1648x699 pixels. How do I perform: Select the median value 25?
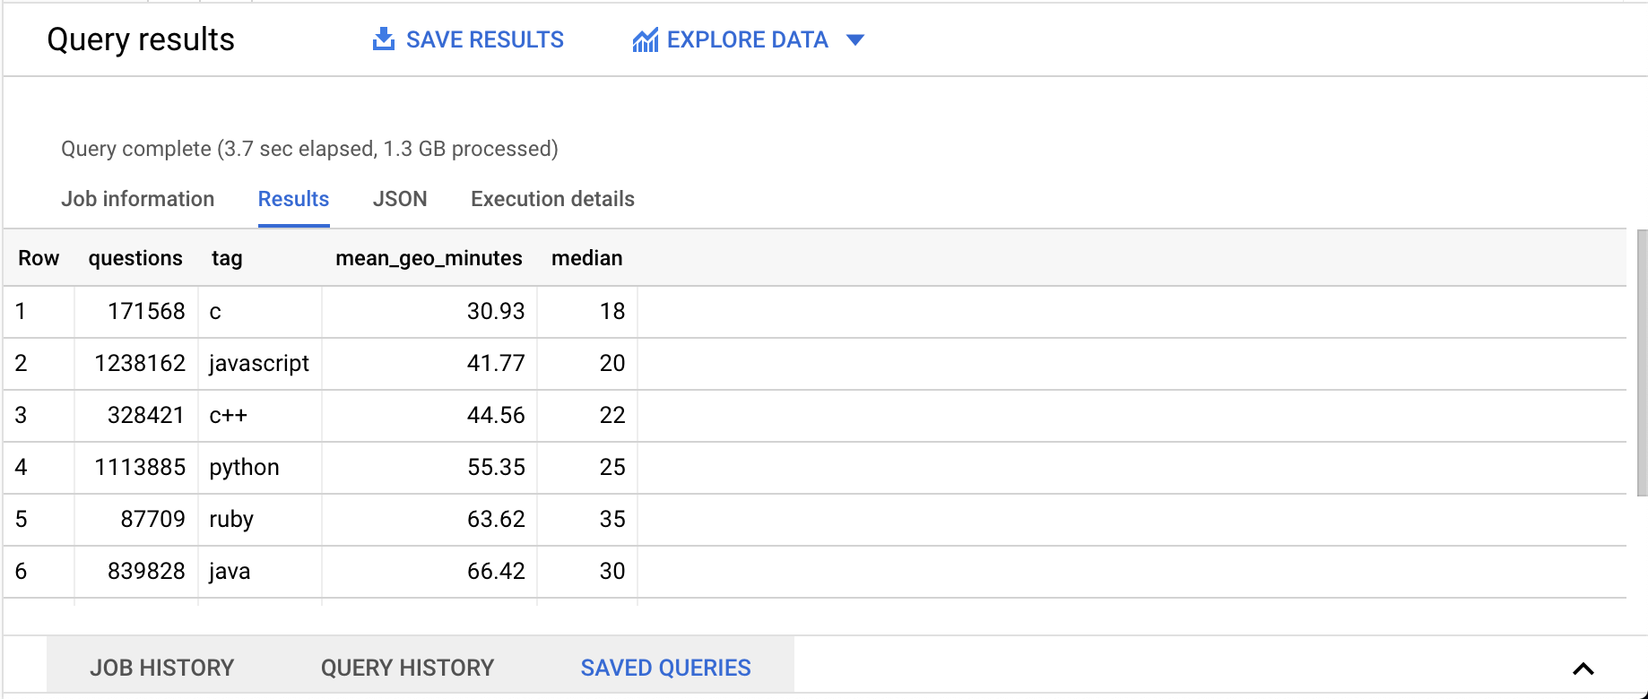tap(587, 468)
